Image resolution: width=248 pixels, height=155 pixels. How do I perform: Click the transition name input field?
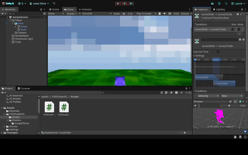tap(219, 40)
